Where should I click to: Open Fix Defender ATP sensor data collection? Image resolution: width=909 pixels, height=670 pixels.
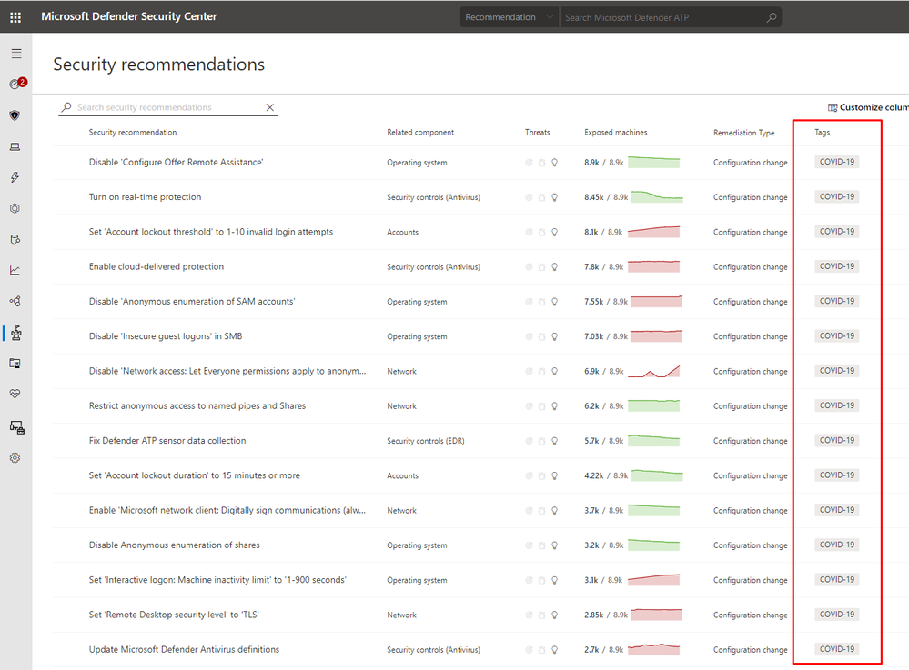tap(167, 440)
